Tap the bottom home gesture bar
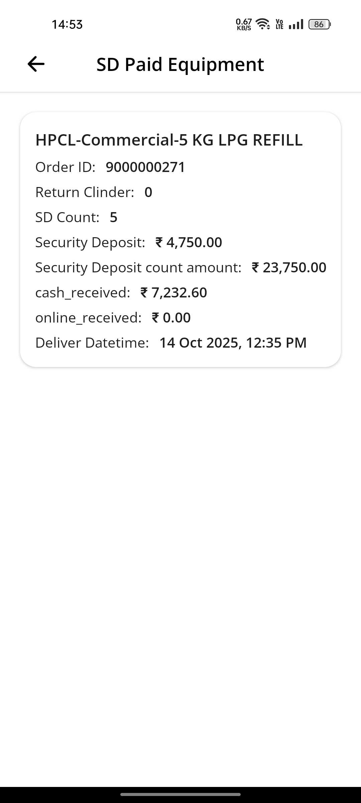Image resolution: width=361 pixels, height=803 pixels. pos(180,794)
